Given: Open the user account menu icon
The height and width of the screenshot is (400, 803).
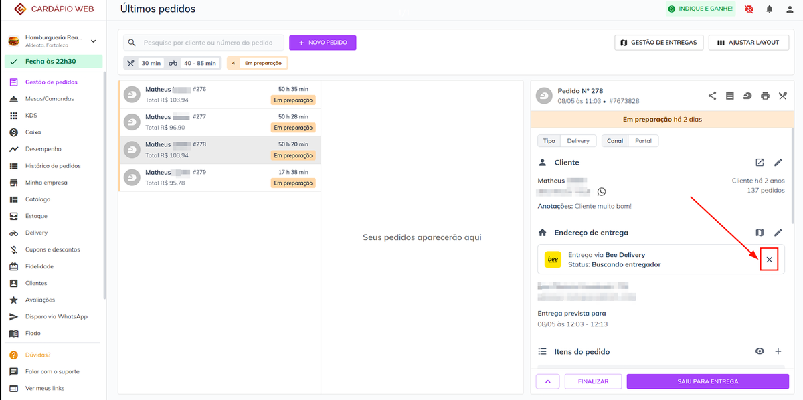Looking at the screenshot, I should (x=789, y=9).
